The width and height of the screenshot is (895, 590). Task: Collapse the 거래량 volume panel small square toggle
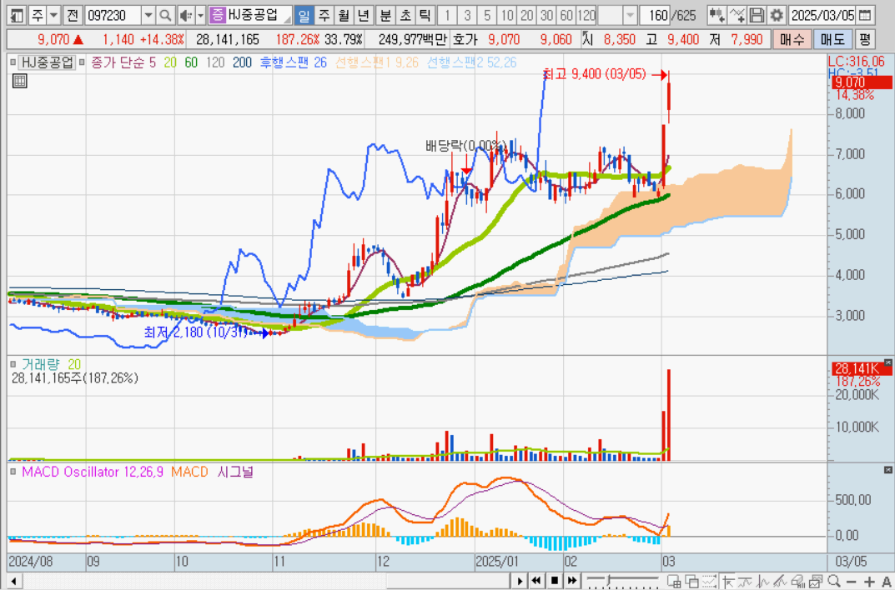pos(13,364)
